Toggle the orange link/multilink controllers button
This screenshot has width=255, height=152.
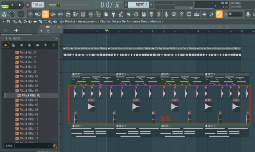(219, 14)
